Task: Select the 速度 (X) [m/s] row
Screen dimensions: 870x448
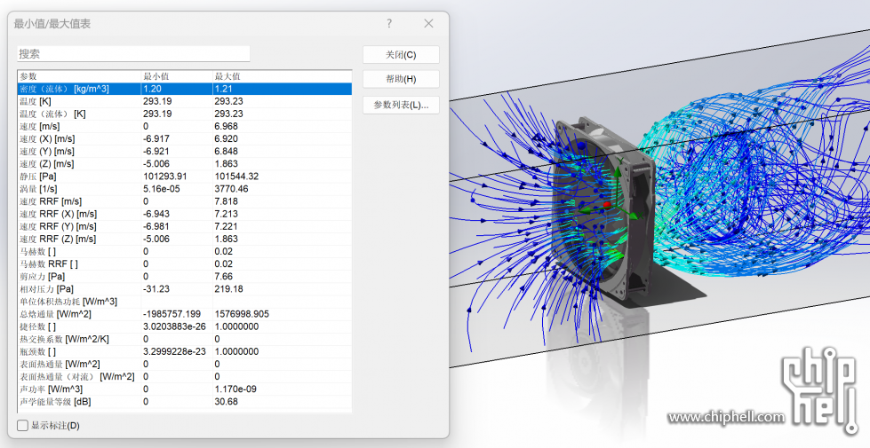Action: pyautogui.click(x=185, y=139)
